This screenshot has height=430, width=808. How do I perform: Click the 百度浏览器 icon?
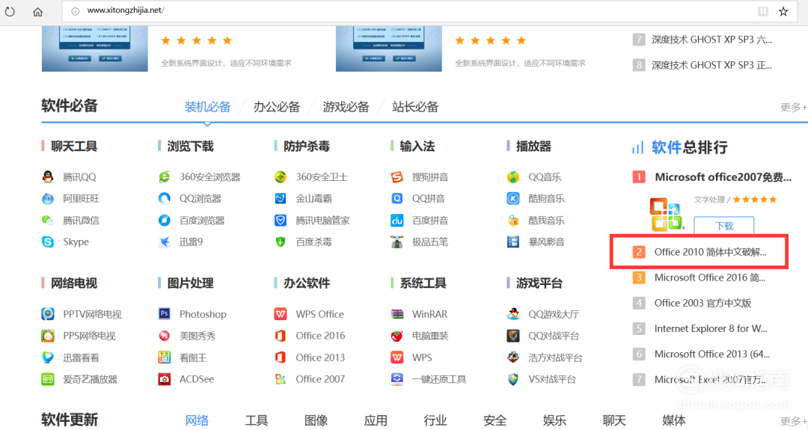pos(165,221)
